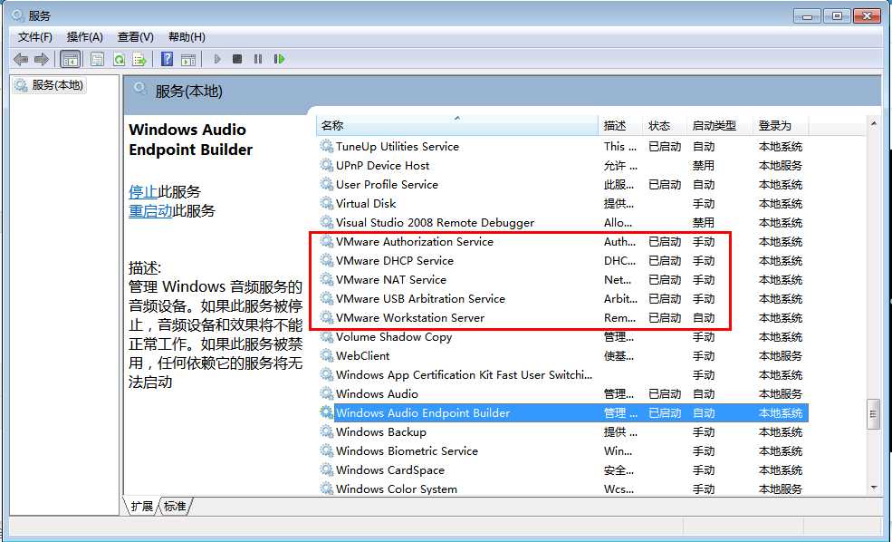Click the 重启动 service link
The width and height of the screenshot is (892, 542).
[x=150, y=210]
